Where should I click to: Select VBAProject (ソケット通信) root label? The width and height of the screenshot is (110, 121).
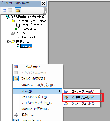tap(29, 17)
